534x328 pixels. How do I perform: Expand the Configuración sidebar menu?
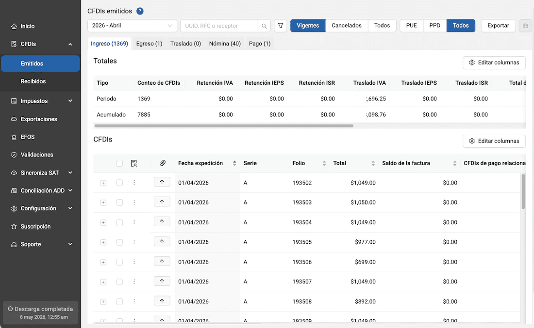[x=70, y=208]
